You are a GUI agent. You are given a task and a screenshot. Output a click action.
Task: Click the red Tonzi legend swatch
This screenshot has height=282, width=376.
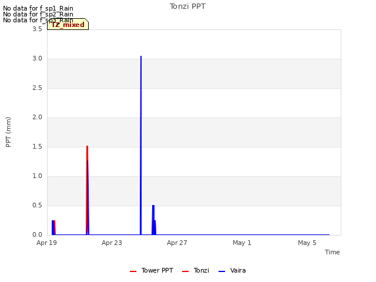click(x=186, y=271)
